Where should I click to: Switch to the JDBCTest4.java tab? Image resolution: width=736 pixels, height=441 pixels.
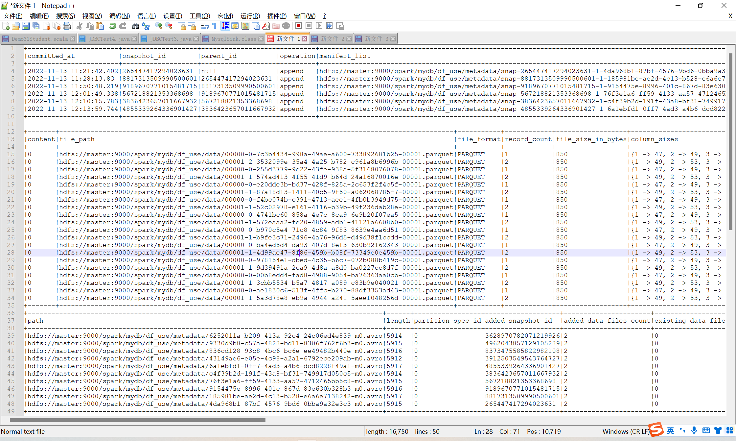tap(109, 39)
